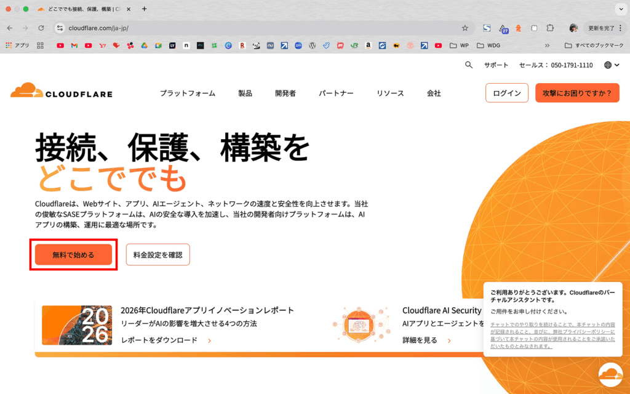The width and height of the screenshot is (630, 394).
Task: Open the 開発者 navigation menu
Action: 285,93
